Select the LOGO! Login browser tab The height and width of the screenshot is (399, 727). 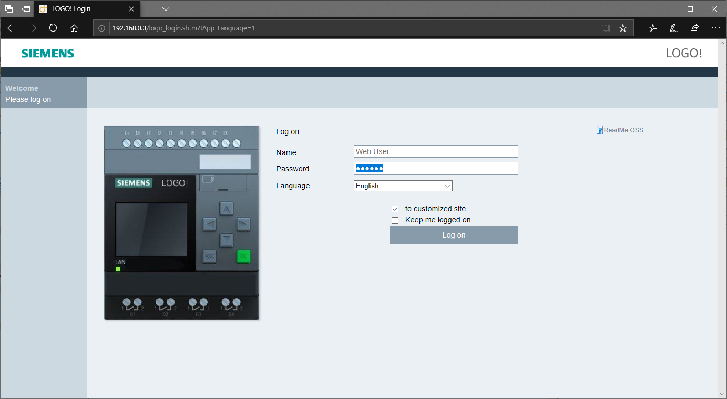[x=84, y=9]
